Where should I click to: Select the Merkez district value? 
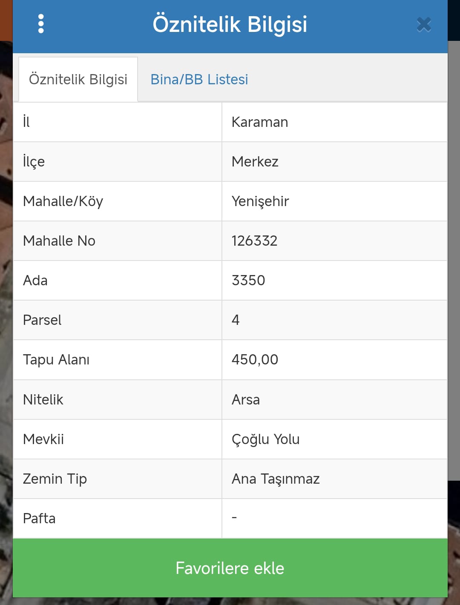point(255,162)
